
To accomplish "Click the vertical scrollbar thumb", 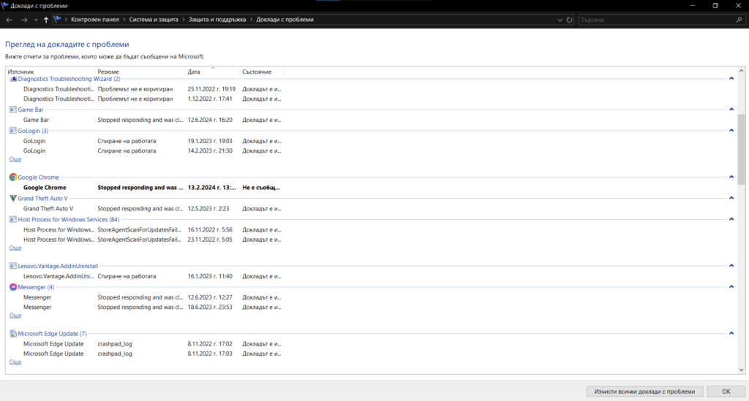I will (741, 149).
